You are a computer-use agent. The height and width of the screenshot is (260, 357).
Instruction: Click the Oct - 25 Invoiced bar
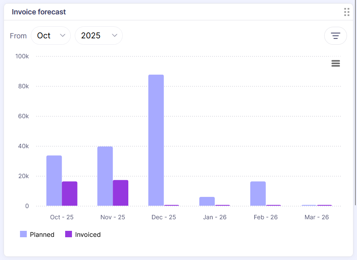[70, 194]
